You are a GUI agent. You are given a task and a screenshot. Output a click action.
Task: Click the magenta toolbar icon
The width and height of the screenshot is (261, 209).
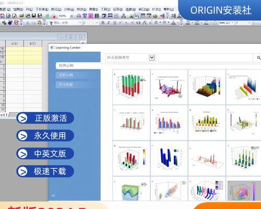pos(91,16)
